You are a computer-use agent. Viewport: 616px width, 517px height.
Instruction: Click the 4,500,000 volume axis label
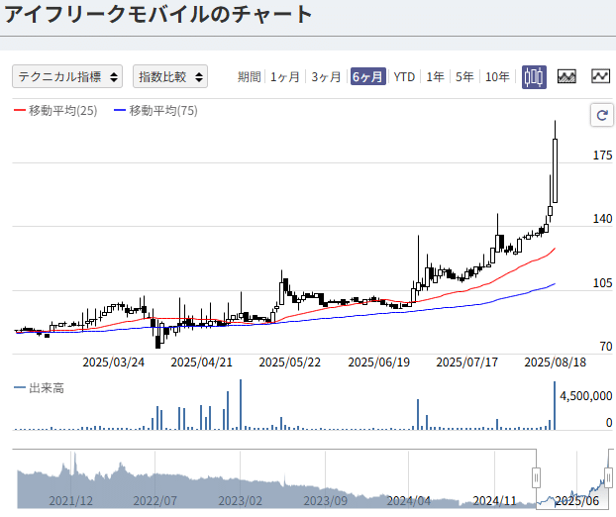click(585, 396)
